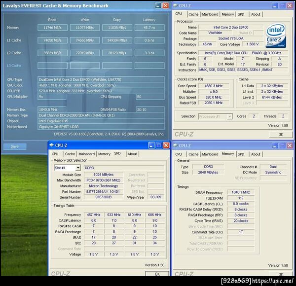Click Part Number '8JTF12864AY-1G4D1'
This screenshot has width=296, height=286.
104,191
